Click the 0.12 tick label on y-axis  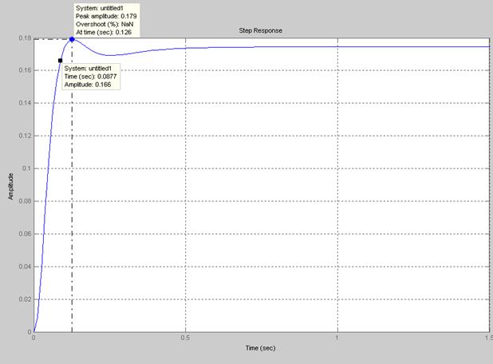26,136
